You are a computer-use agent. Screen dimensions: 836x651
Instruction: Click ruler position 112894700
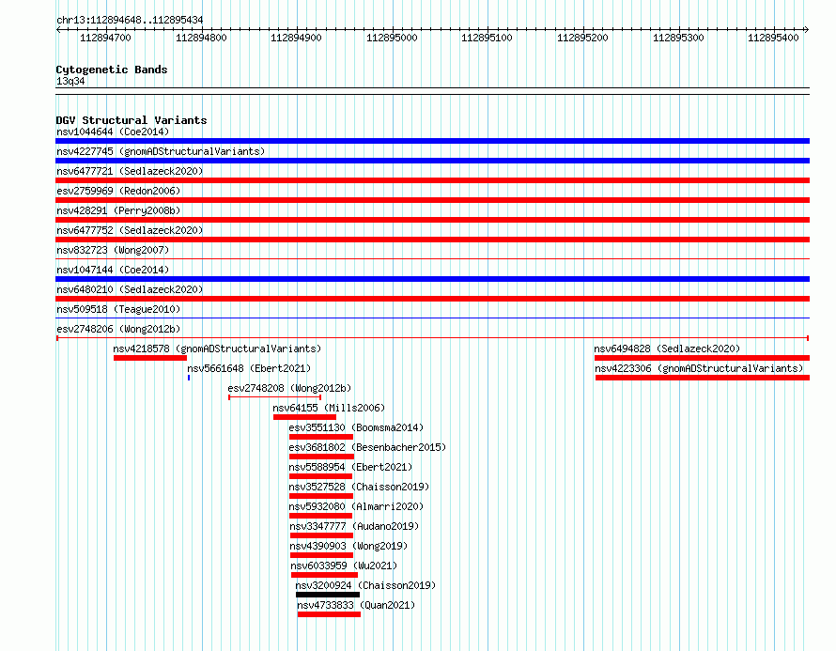tap(105, 38)
